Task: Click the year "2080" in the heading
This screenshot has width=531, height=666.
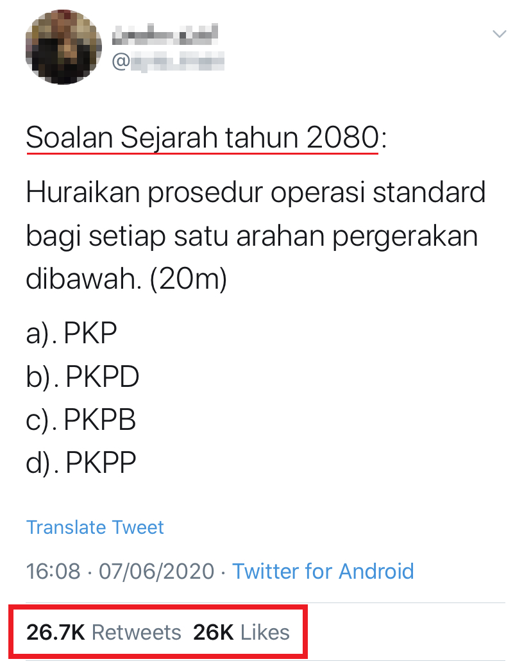Action: pyautogui.click(x=340, y=137)
